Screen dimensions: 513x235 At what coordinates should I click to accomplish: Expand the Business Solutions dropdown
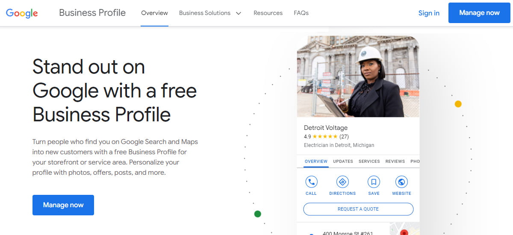click(x=210, y=13)
